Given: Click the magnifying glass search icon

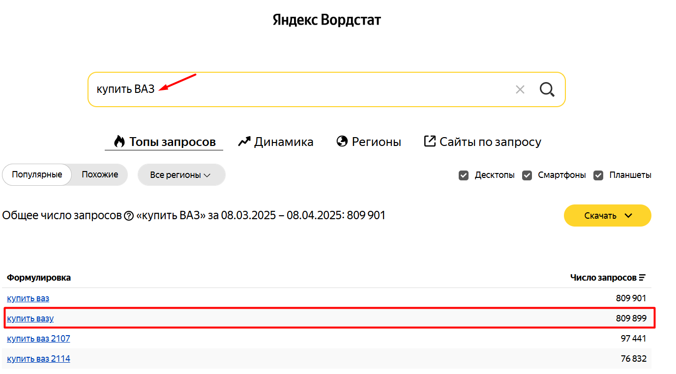Looking at the screenshot, I should pos(547,89).
